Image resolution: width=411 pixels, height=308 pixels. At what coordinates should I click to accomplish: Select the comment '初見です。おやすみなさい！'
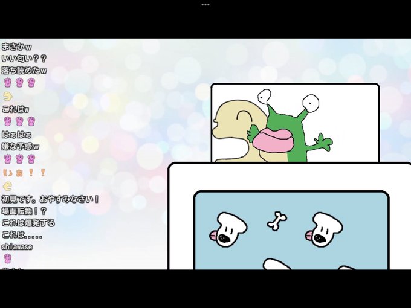(x=50, y=199)
